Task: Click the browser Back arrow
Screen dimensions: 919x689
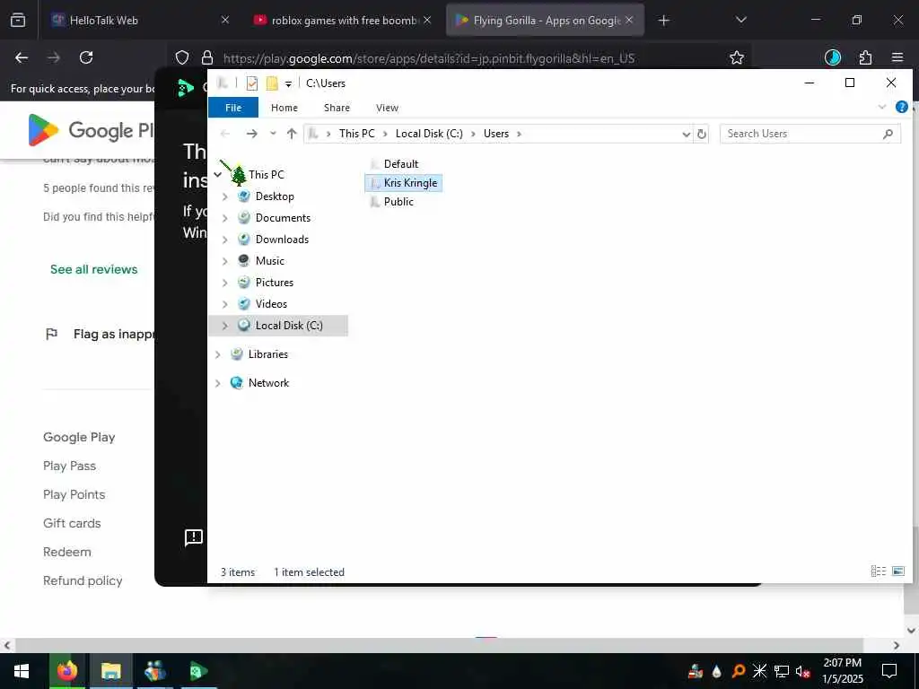Action: click(x=22, y=57)
